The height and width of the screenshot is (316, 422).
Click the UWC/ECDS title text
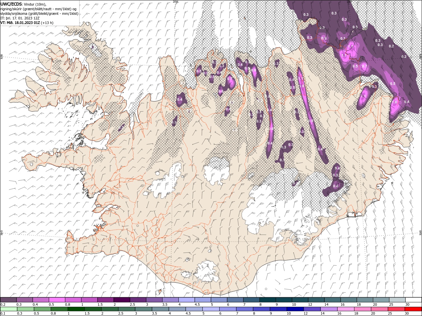pyautogui.click(x=12, y=4)
